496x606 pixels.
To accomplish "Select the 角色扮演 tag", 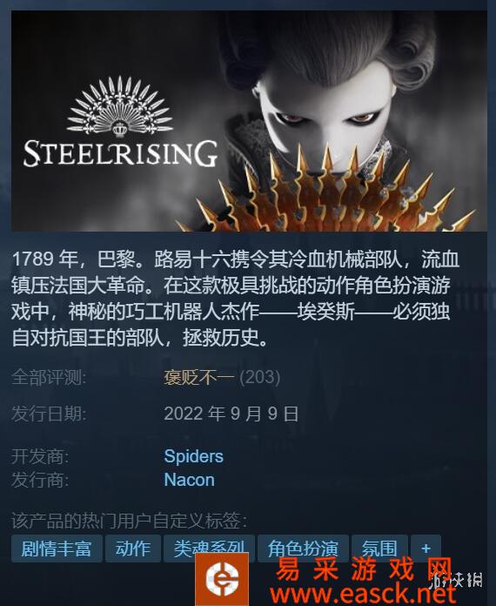I will point(303,549).
